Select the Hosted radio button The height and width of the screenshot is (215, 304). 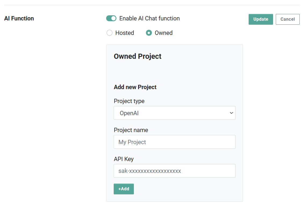[110, 33]
